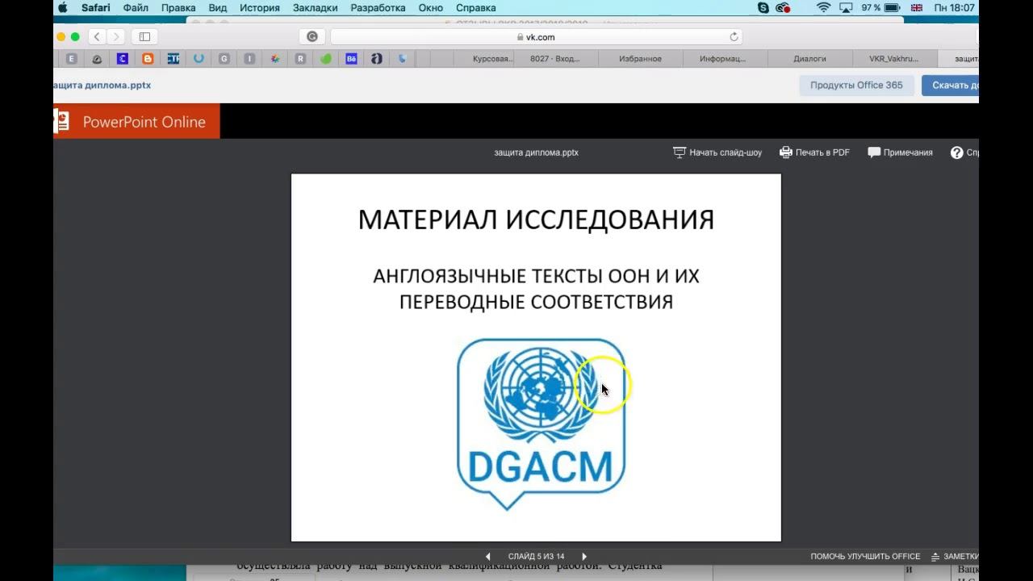This screenshot has height=581, width=1033.
Task: Open the blue U-shaped bookmark icon
Action: tap(199, 58)
